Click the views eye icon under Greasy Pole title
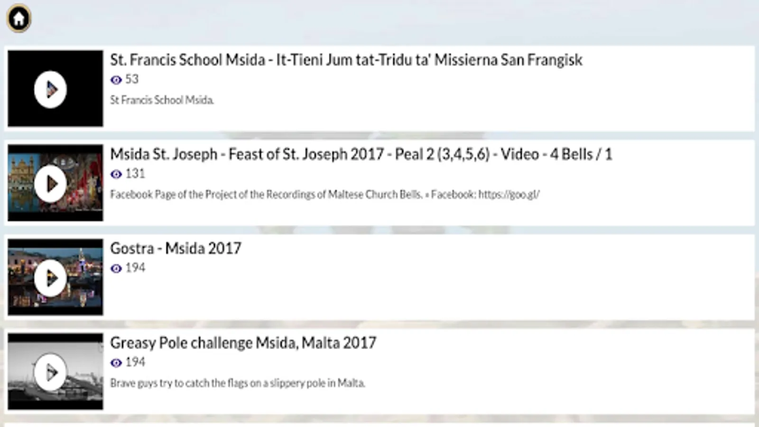The width and height of the screenshot is (759, 427). click(x=116, y=363)
